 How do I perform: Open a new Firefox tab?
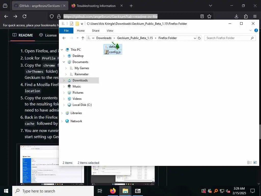point(131,6)
